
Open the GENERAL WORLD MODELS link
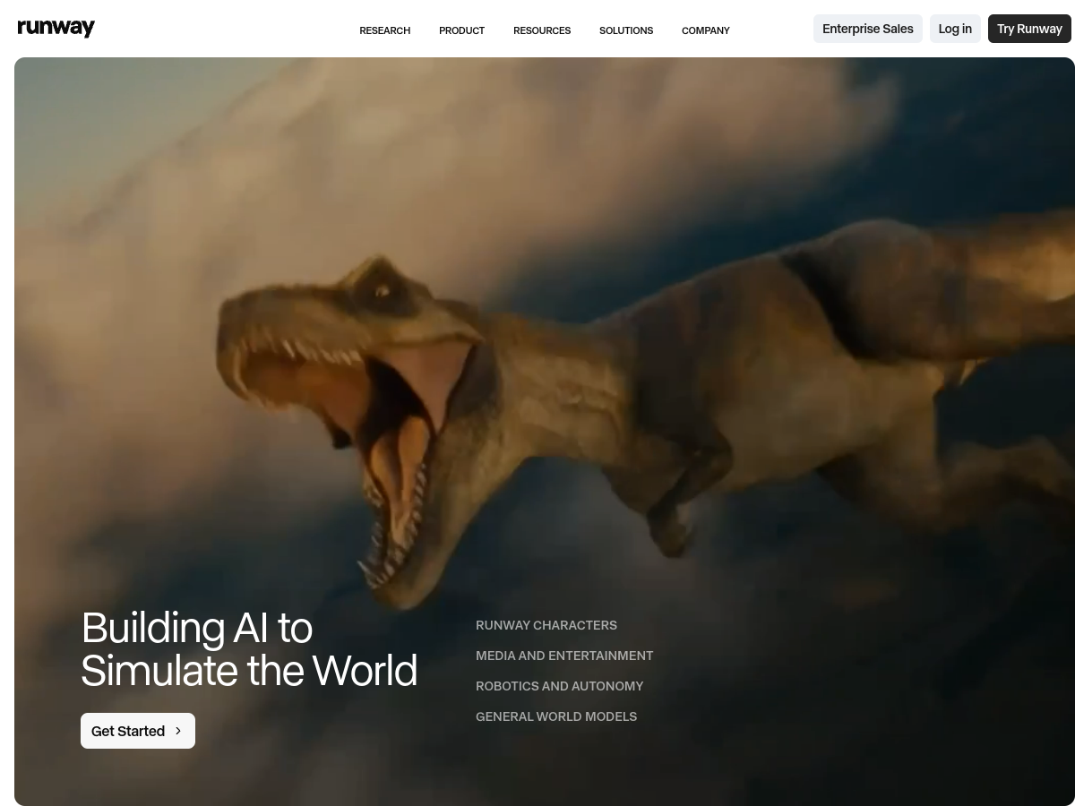556,716
